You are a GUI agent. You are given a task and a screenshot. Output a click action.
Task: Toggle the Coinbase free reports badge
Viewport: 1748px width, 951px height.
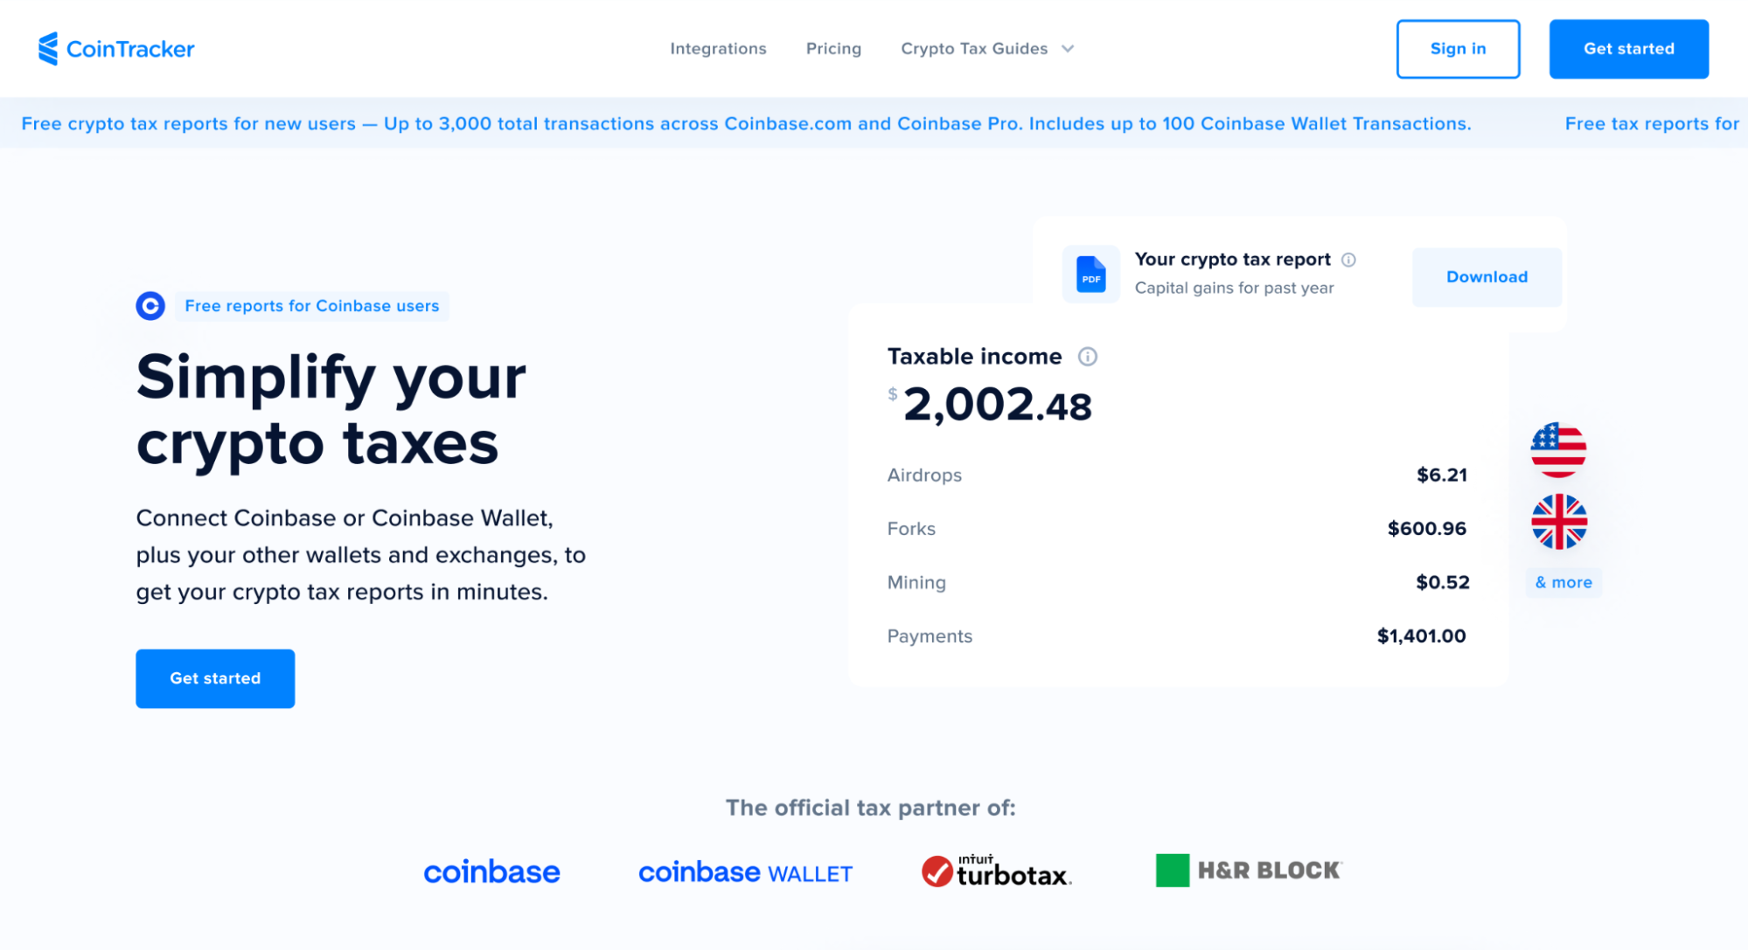(x=310, y=306)
